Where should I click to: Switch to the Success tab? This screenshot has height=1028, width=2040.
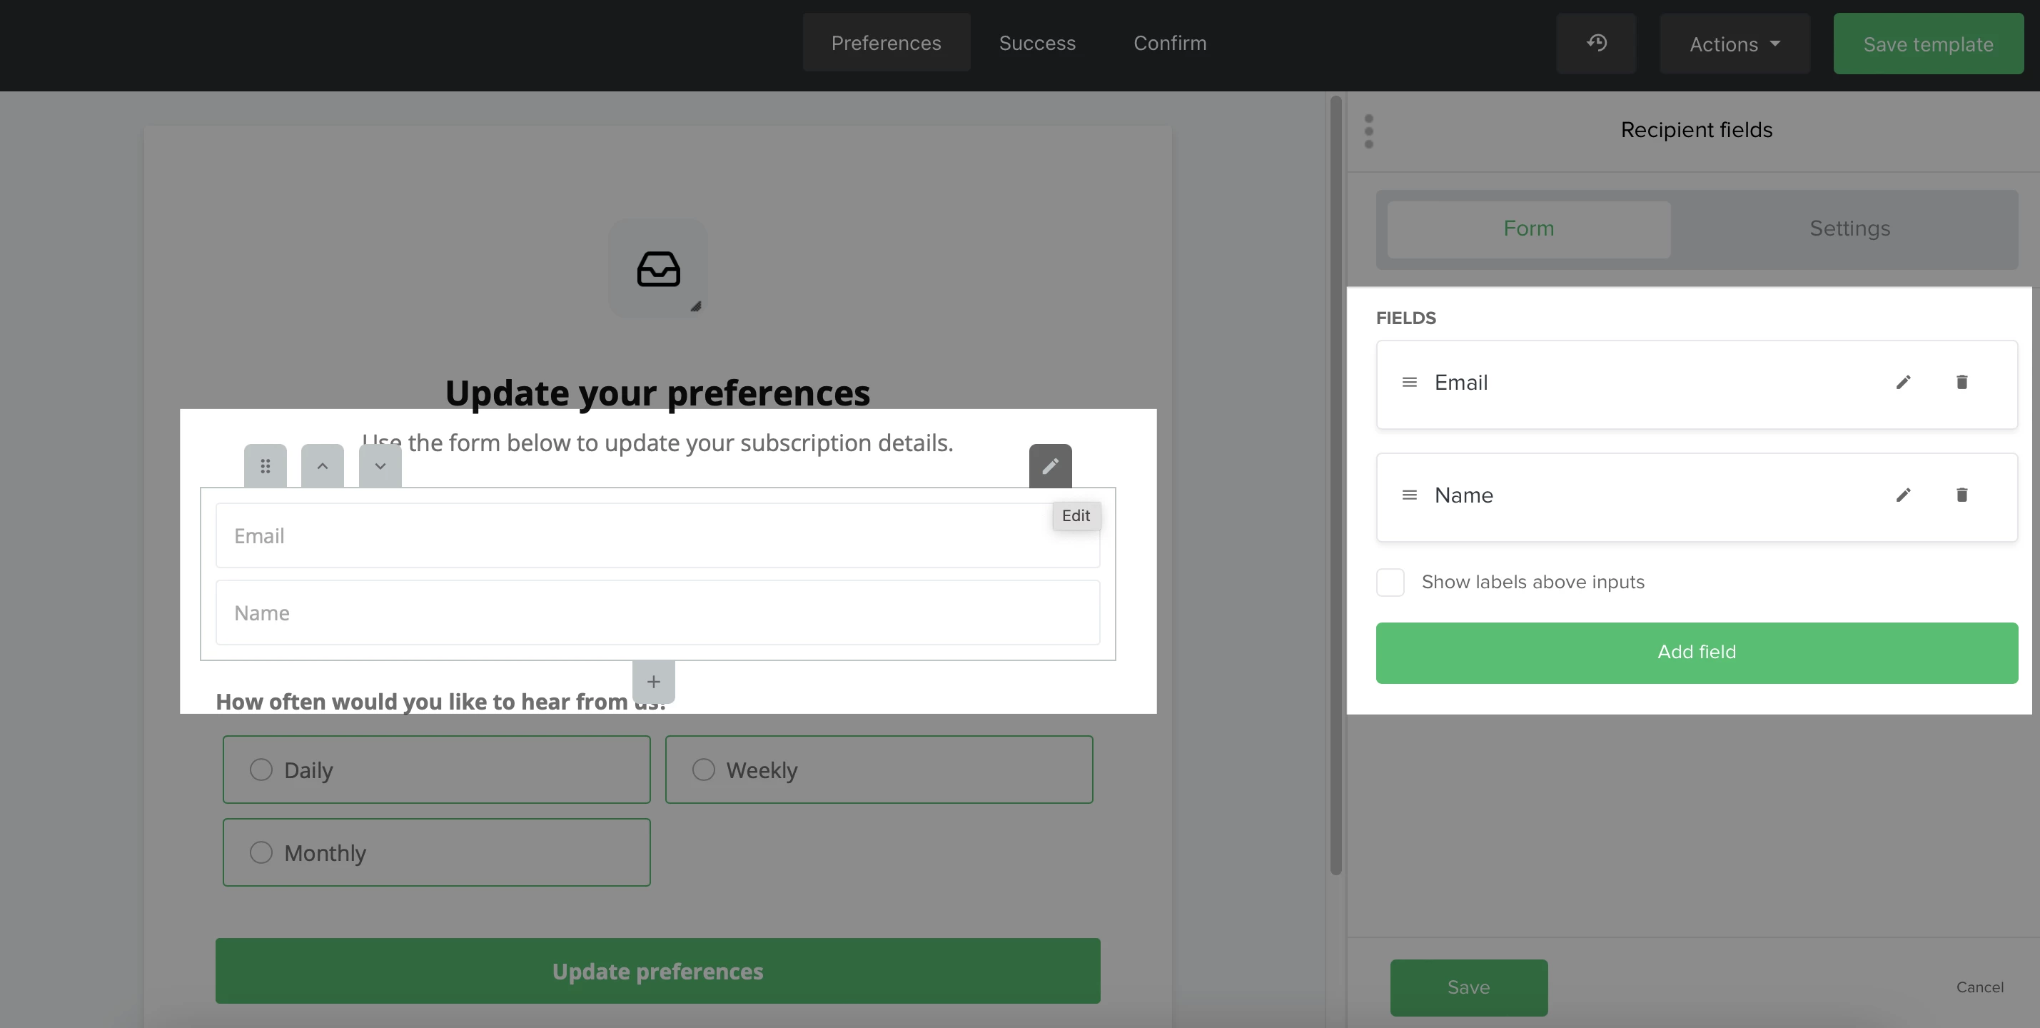coord(1036,43)
